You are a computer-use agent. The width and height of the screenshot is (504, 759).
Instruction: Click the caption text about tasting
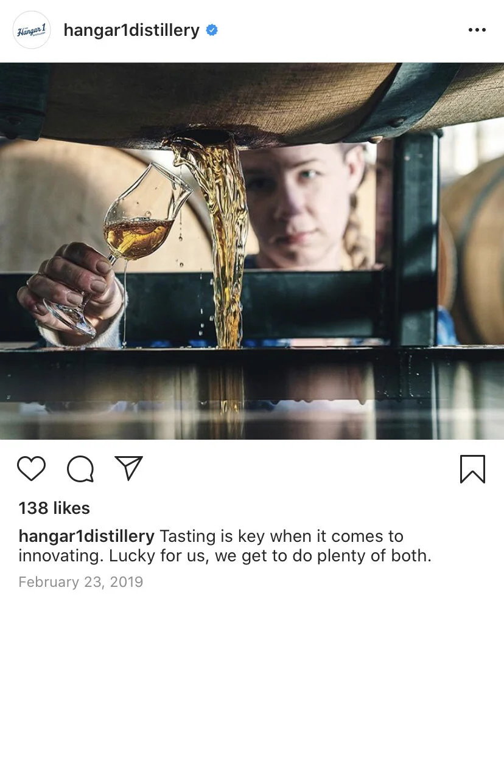click(225, 546)
